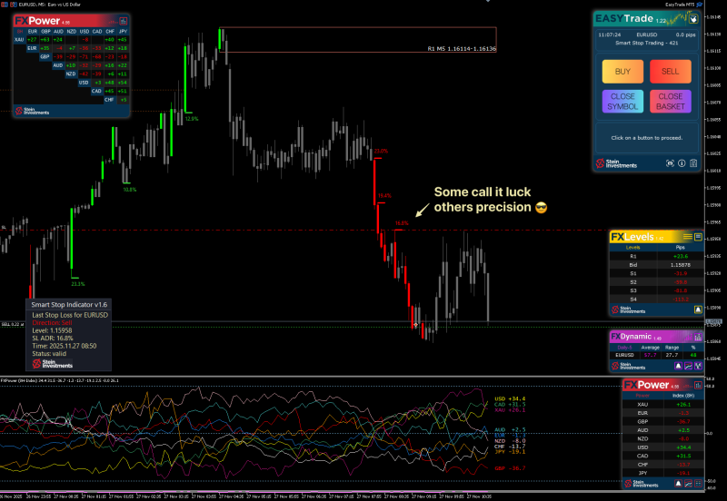
Task: Click the screenshot icon in the EASYTrade footer
Action: 670,163
